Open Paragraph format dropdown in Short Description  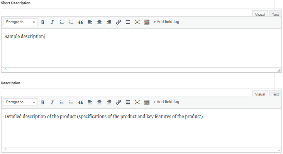[x=20, y=22]
